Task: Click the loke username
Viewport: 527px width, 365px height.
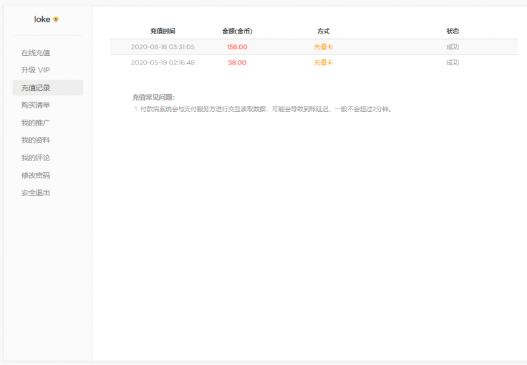Action: tap(42, 20)
